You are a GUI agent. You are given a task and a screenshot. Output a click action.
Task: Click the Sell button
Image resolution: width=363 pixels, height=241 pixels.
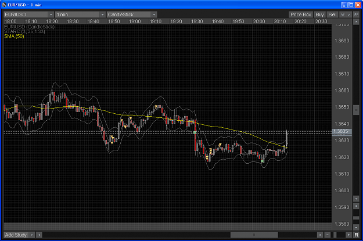tap(332, 15)
